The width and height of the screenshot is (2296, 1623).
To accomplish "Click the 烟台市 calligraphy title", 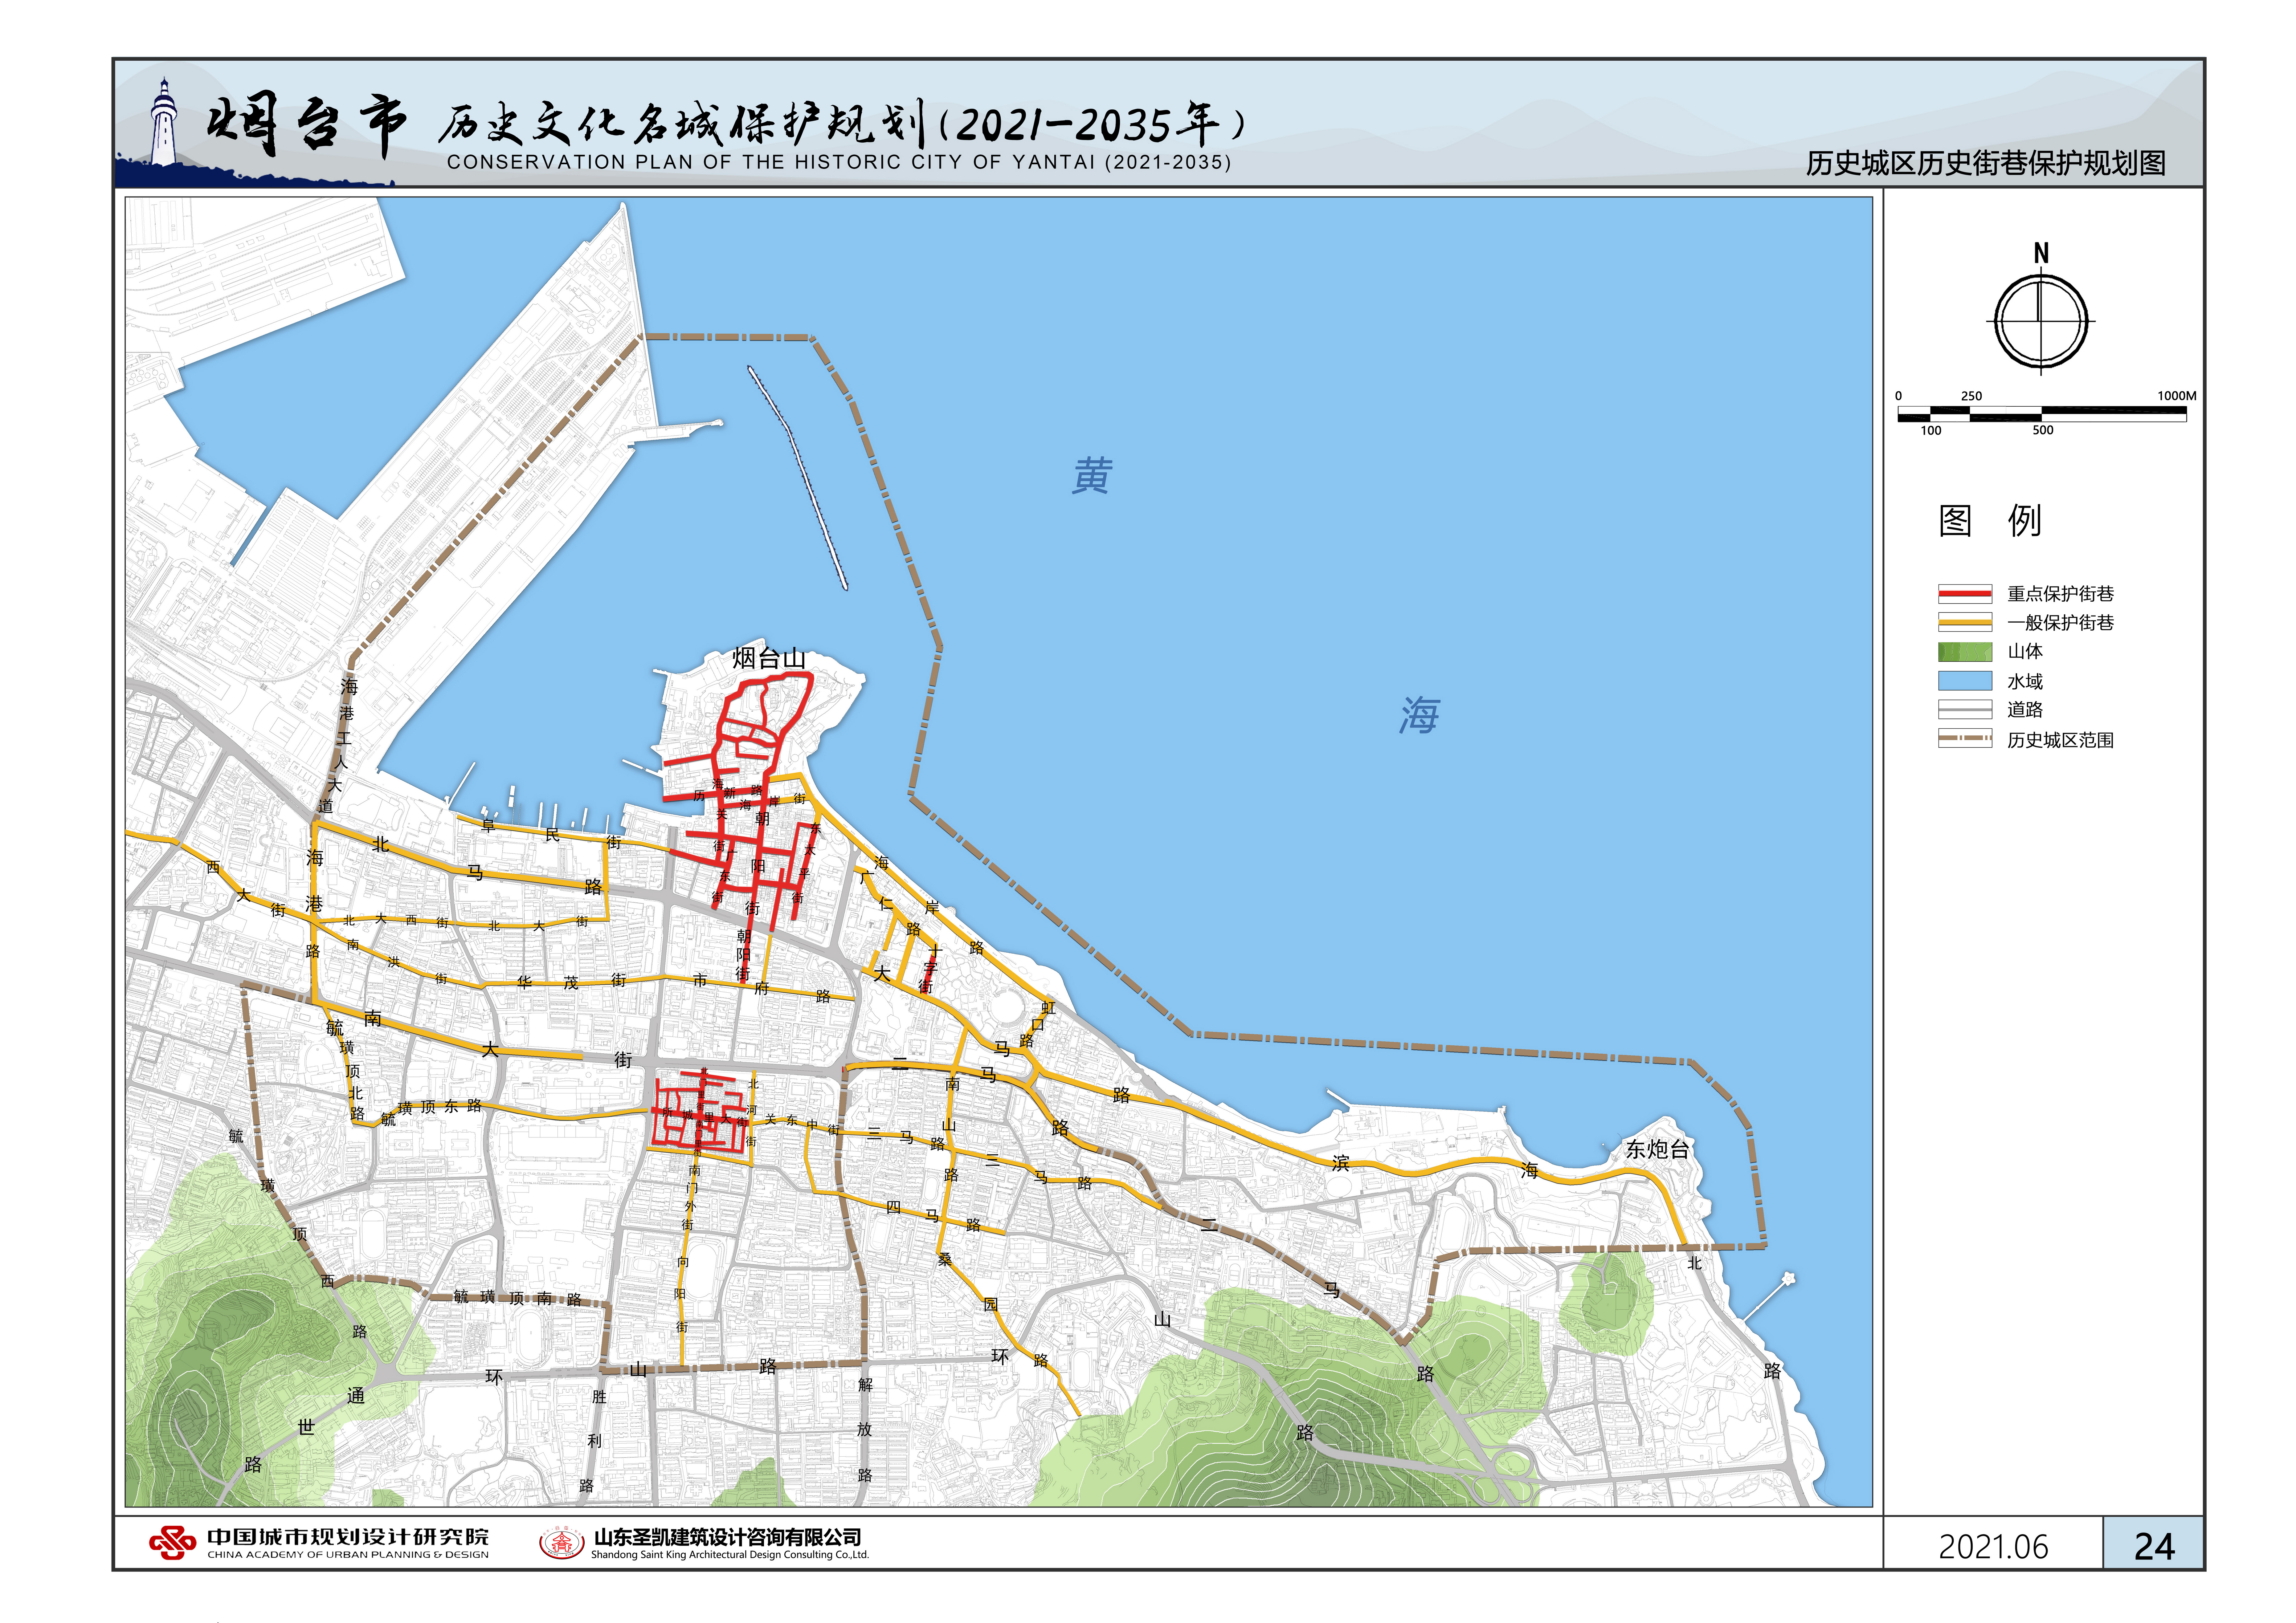I will (307, 125).
